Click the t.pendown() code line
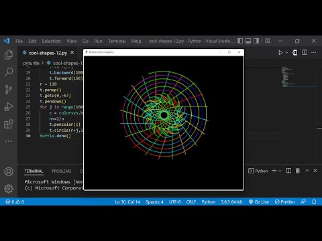322x241 pixels. click(x=53, y=101)
